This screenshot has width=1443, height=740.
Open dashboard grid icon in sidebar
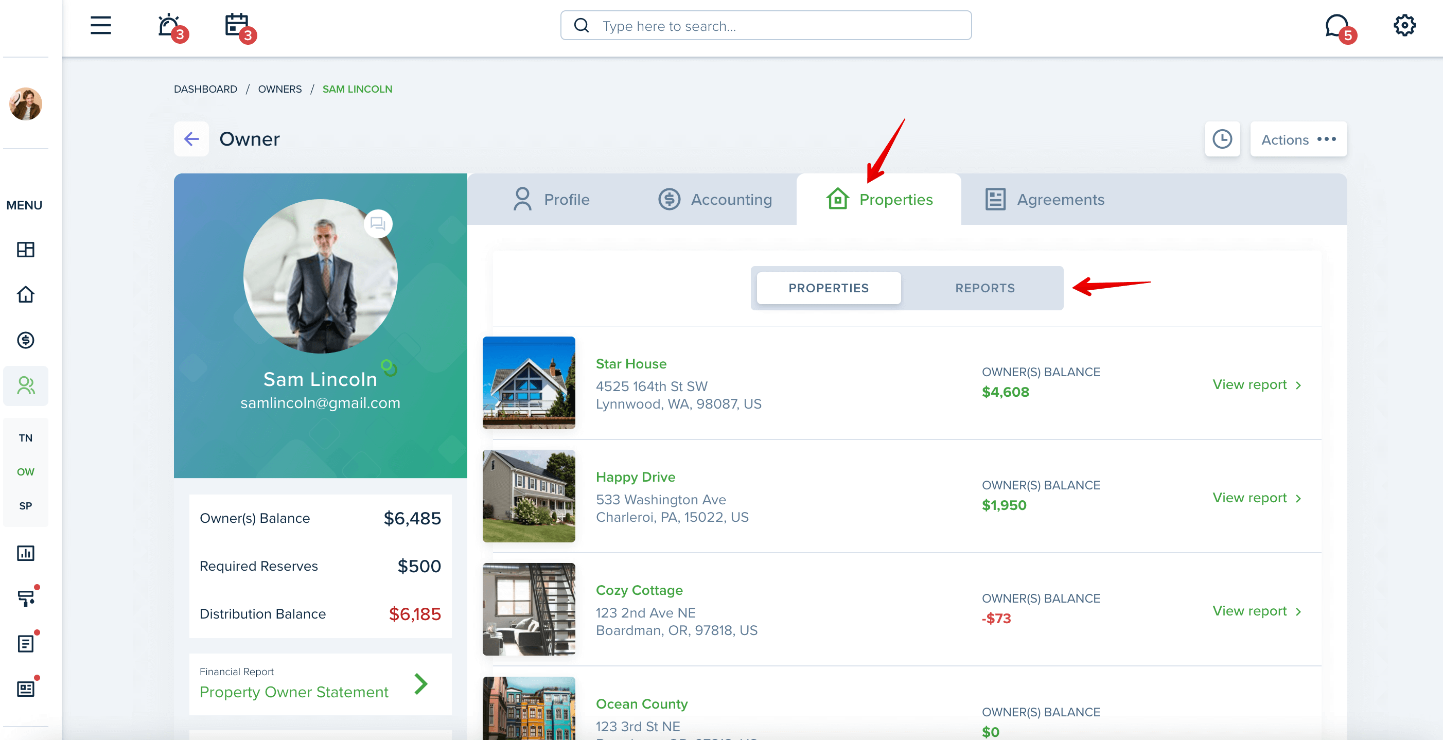pyautogui.click(x=26, y=249)
